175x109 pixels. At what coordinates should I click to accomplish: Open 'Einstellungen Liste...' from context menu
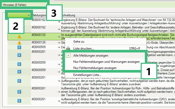pos(87,75)
